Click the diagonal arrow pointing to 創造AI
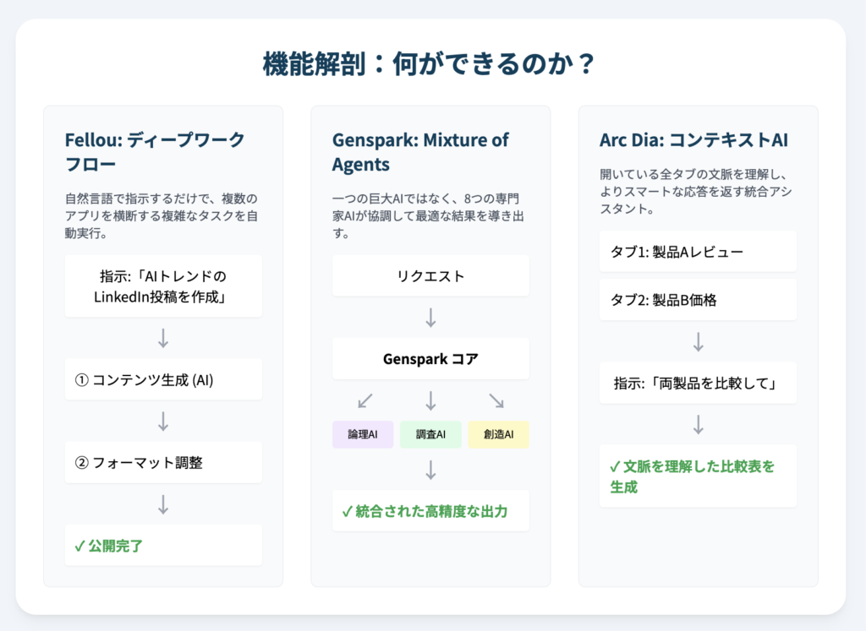Viewport: 866px width, 631px height. [496, 400]
